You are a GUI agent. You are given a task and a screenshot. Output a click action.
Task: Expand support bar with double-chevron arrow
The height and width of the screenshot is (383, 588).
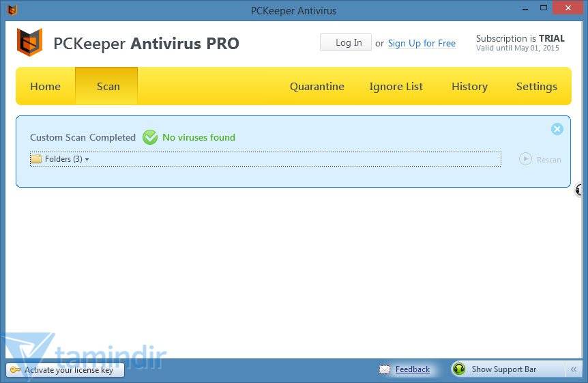tap(574, 369)
